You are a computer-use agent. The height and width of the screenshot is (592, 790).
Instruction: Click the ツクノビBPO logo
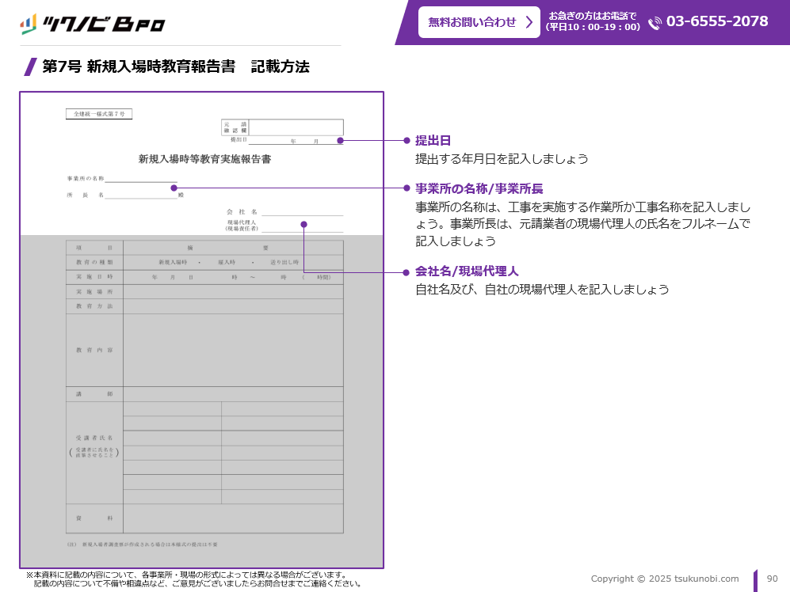tap(92, 24)
